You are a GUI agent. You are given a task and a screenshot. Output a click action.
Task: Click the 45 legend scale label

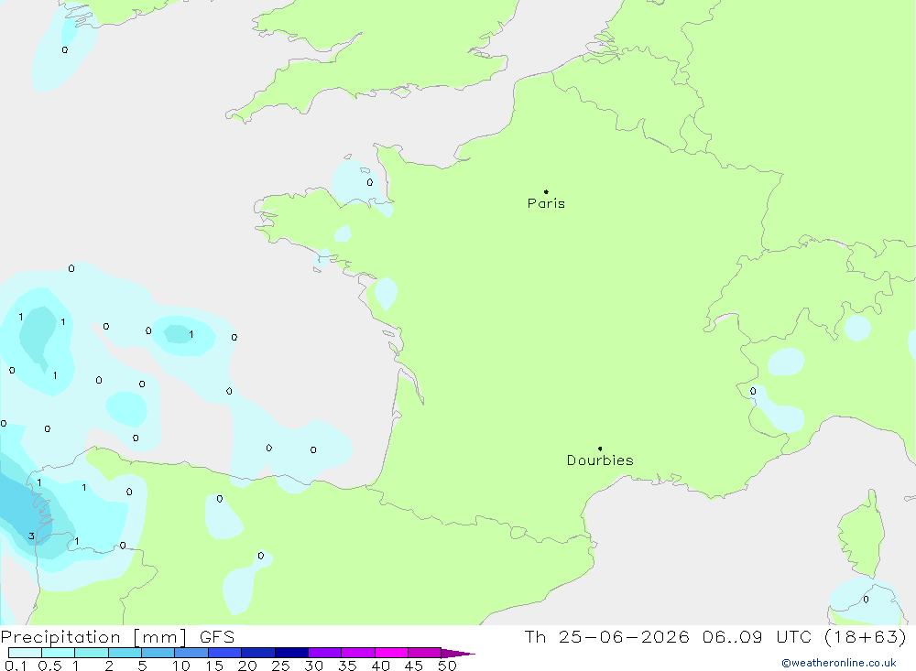pyautogui.click(x=414, y=666)
